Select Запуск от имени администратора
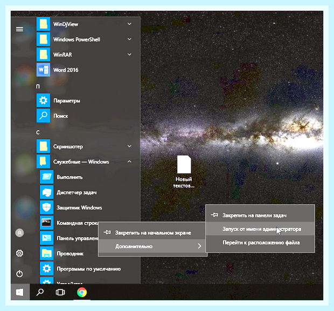The image size is (334, 311). [x=260, y=229]
